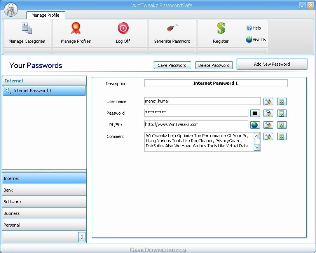Copy the Password field to clipboard
316x253 pixels.
pos(268,113)
